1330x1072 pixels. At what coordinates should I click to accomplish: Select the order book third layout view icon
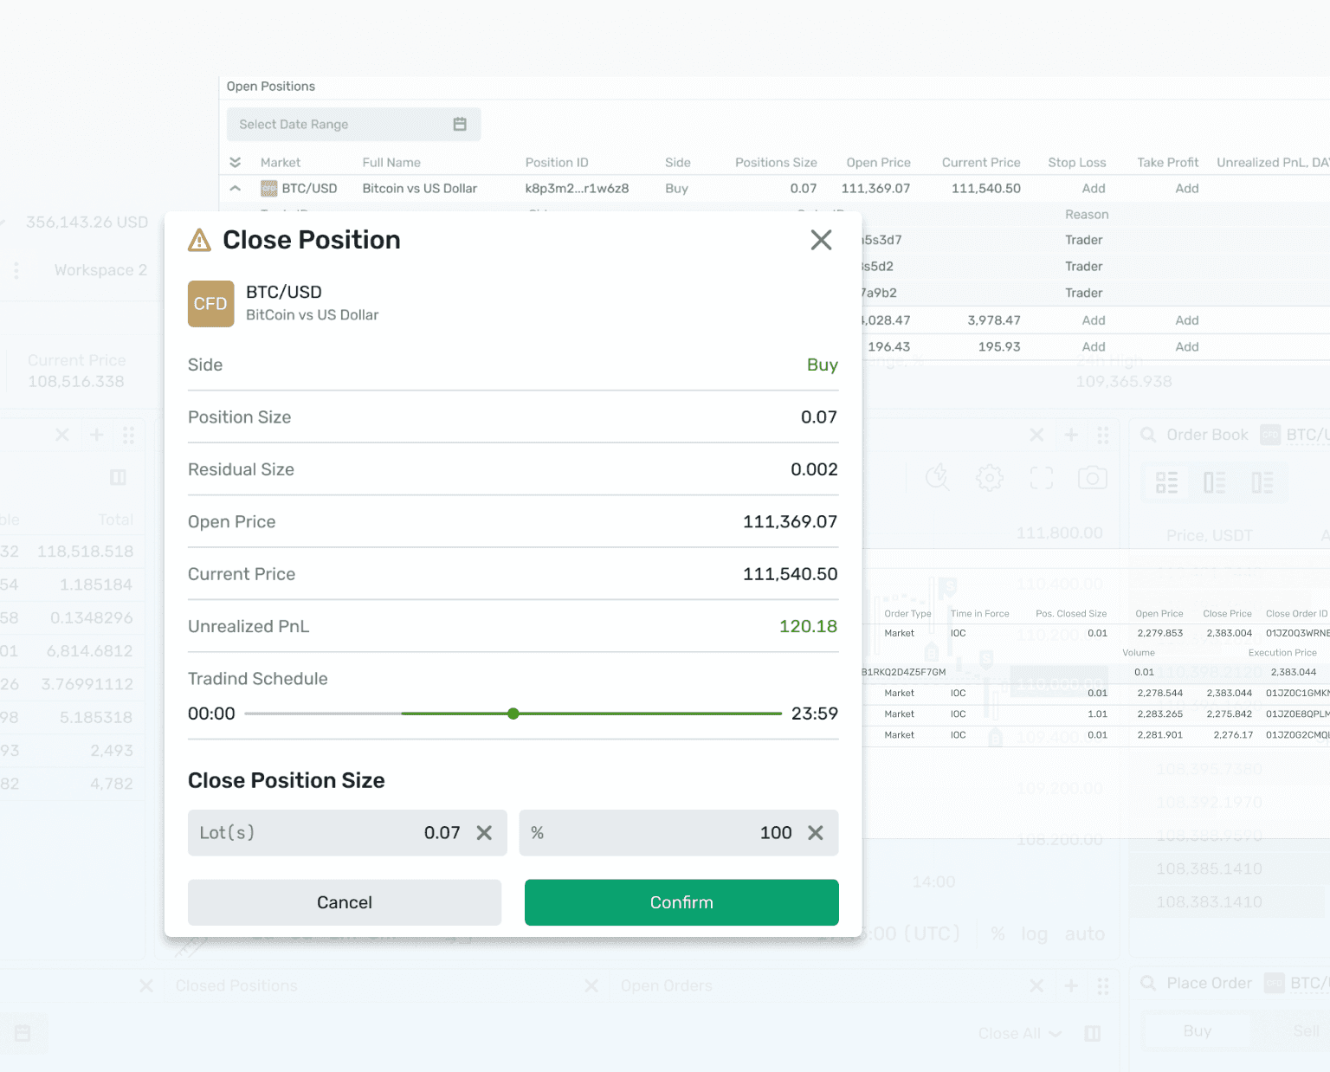click(x=1262, y=482)
